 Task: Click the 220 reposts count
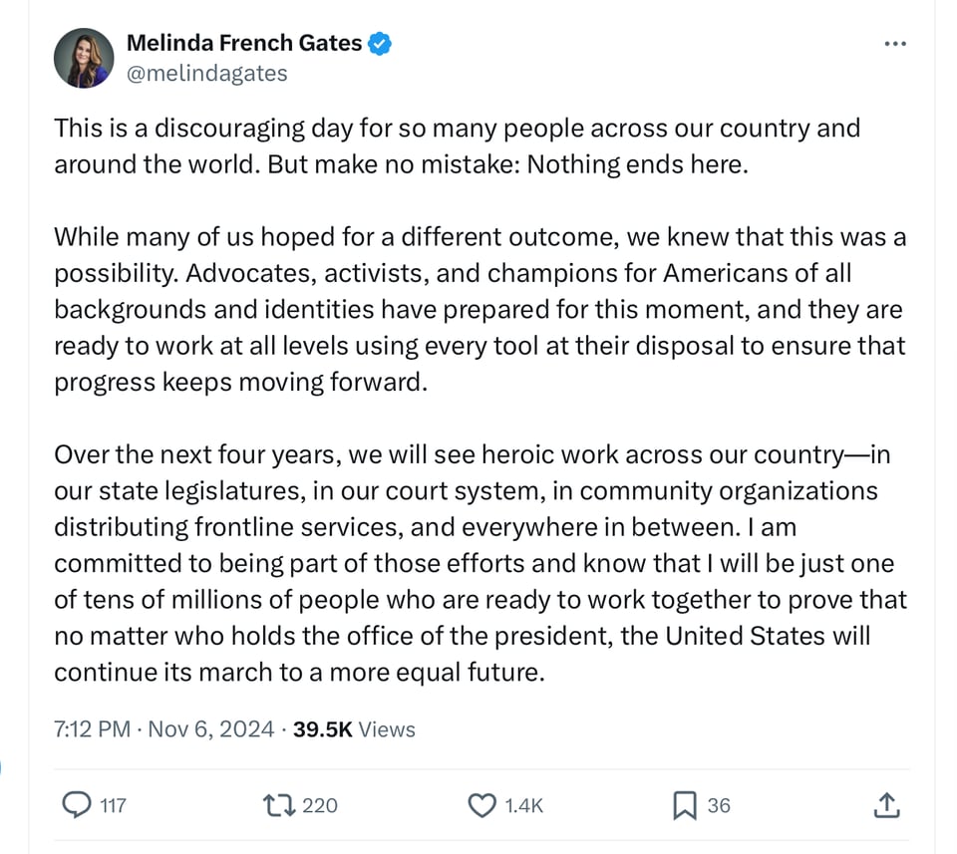[319, 805]
